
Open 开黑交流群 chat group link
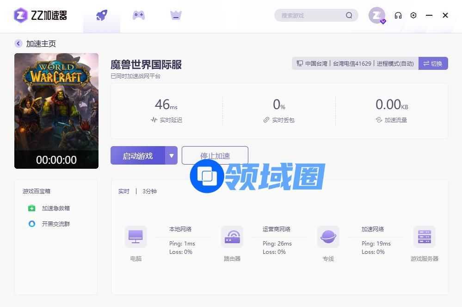55,224
